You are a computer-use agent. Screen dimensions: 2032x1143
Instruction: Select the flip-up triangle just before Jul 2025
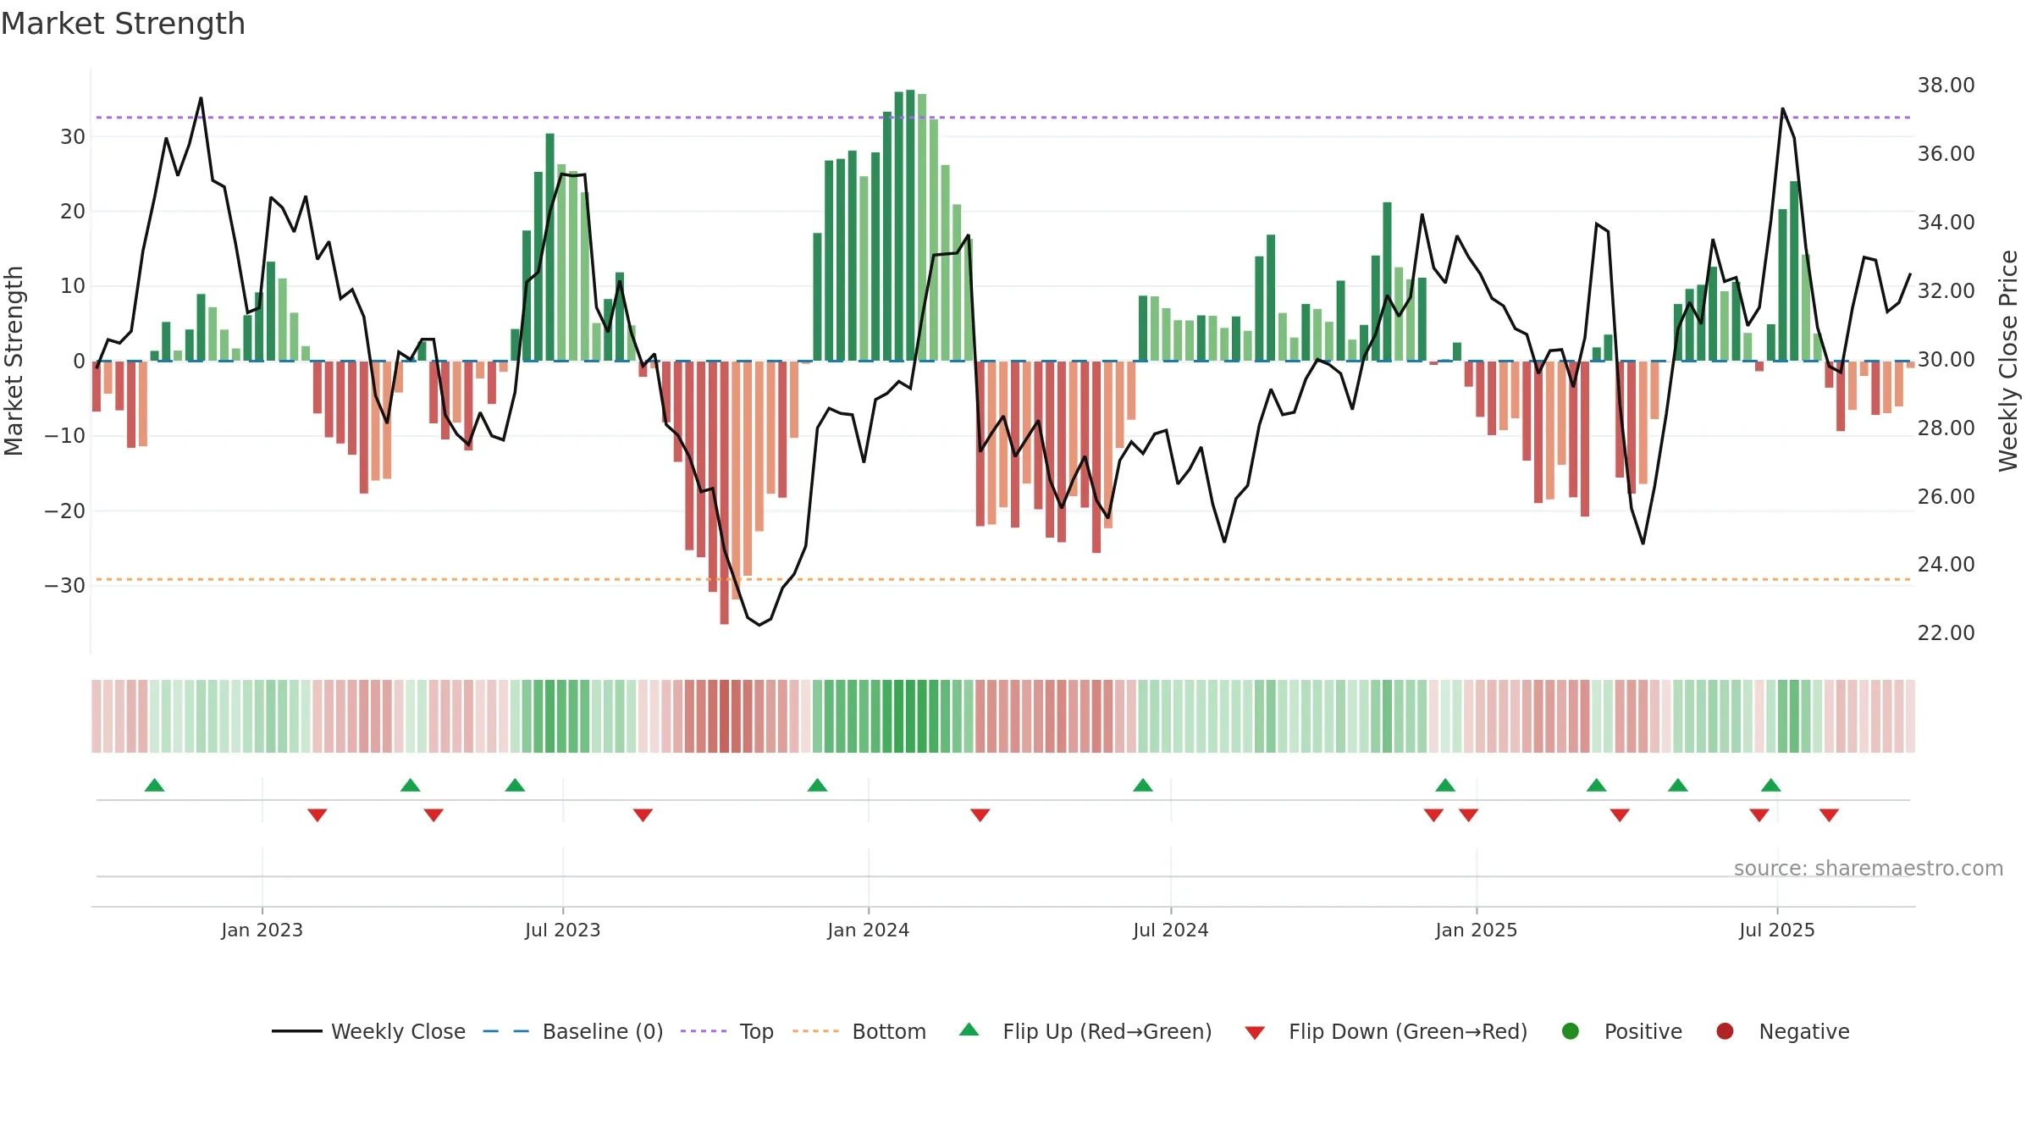click(x=1771, y=785)
